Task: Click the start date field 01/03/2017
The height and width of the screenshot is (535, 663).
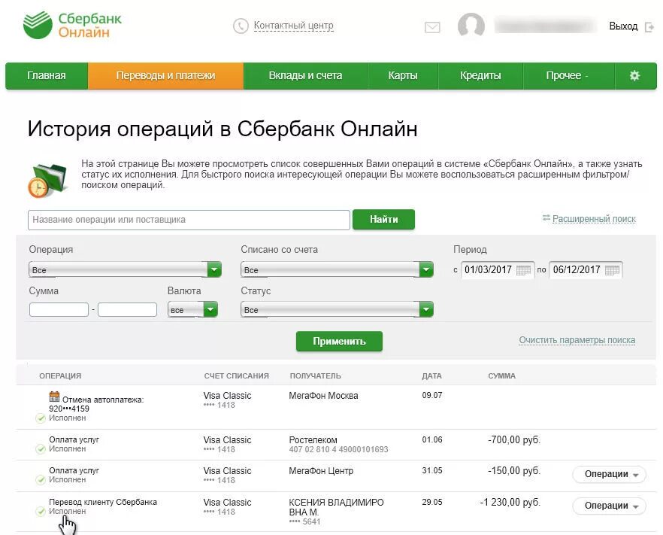Action: [498, 269]
